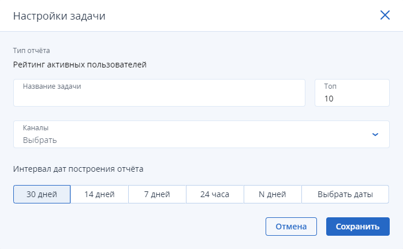
Task: Choose the 14 дней interval
Action: tap(99, 194)
